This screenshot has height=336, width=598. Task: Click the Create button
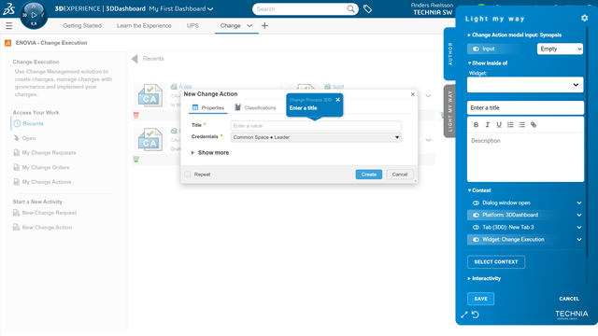click(x=369, y=175)
